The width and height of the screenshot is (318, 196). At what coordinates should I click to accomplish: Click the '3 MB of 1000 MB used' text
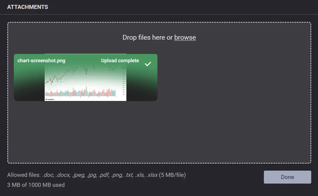[x=36, y=185]
